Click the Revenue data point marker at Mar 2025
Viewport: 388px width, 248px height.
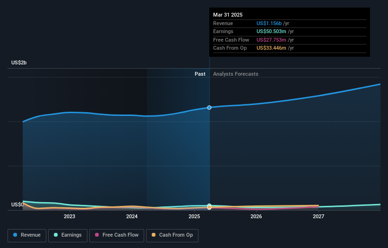[209, 107]
